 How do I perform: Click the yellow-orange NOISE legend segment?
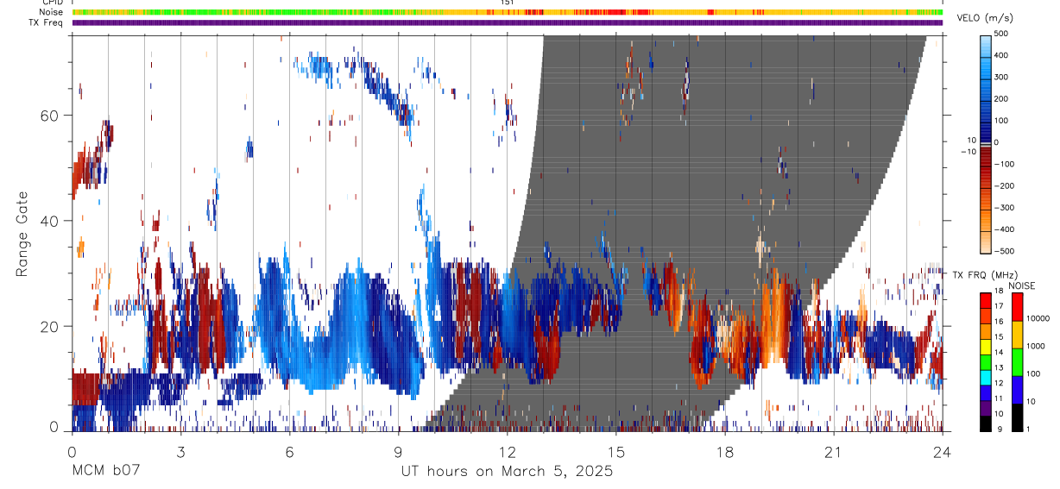pyautogui.click(x=1017, y=334)
